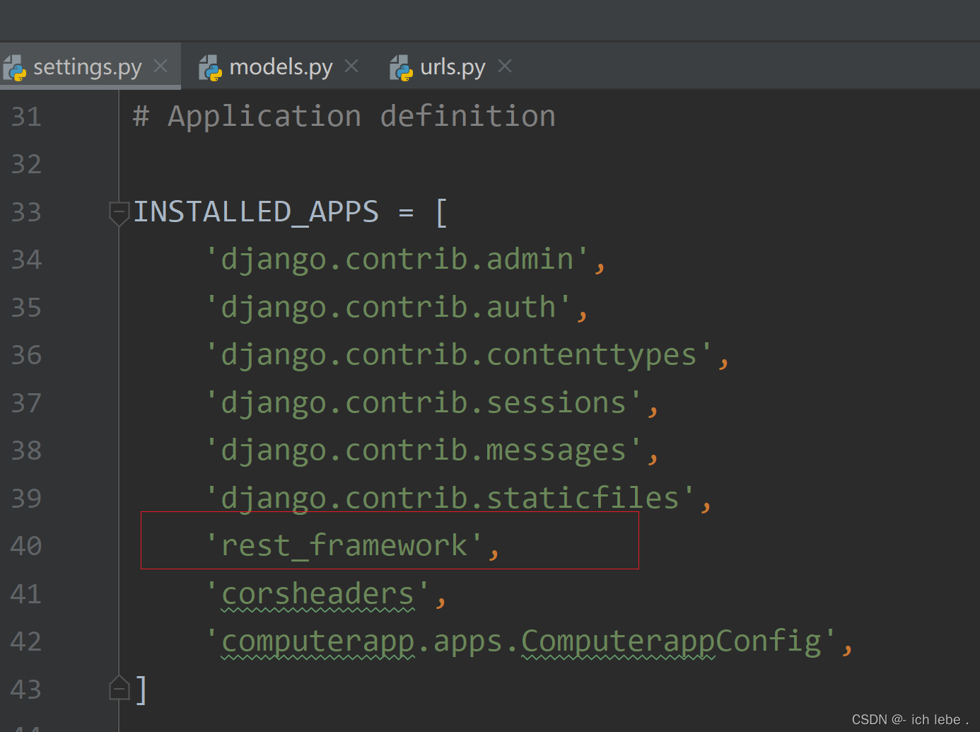
Task: Collapse the INSTALLED_APPS list fold marker
Action: (x=119, y=213)
